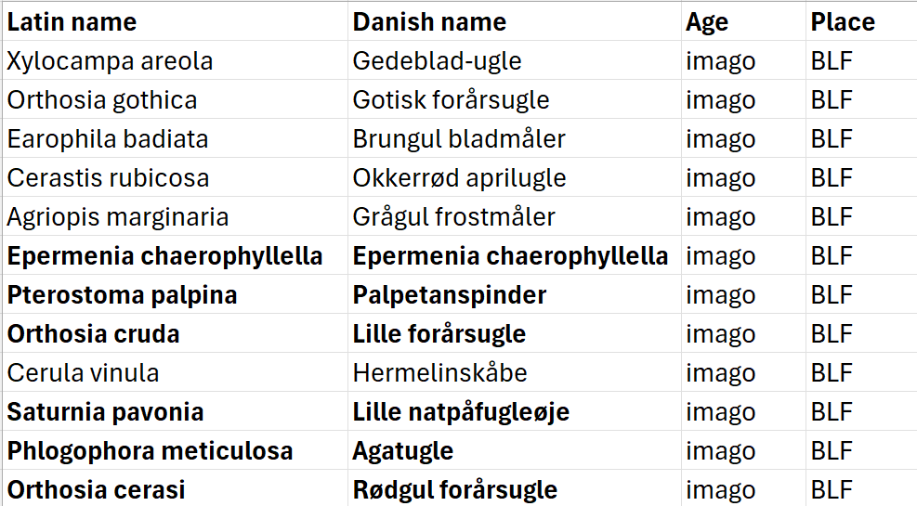Select the 'Agatugle' cell
Viewport: 917px width, 506px height.
click(x=402, y=451)
